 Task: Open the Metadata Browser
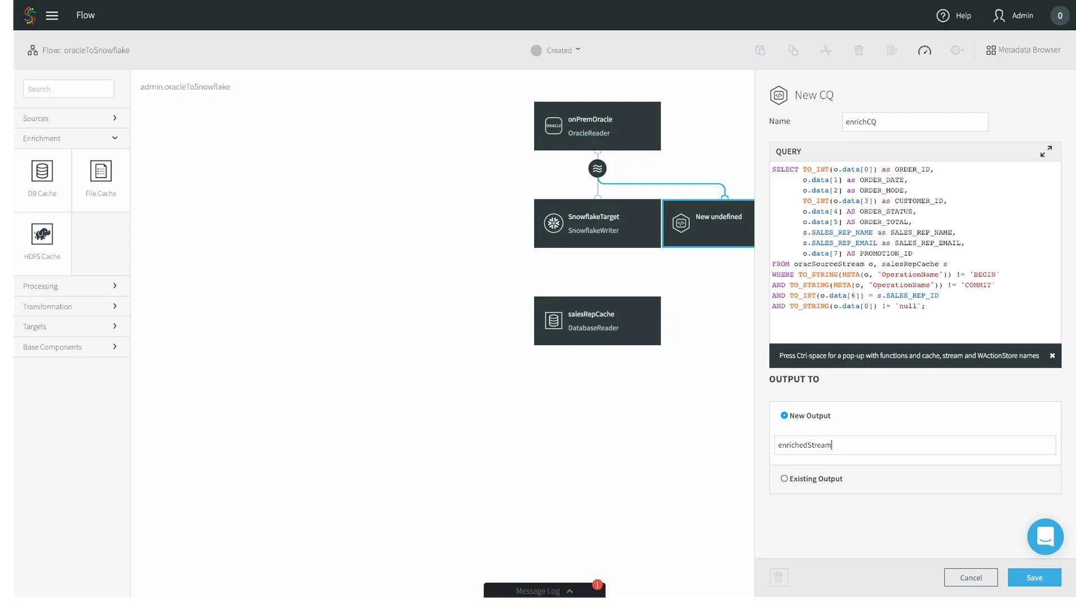click(x=1023, y=50)
